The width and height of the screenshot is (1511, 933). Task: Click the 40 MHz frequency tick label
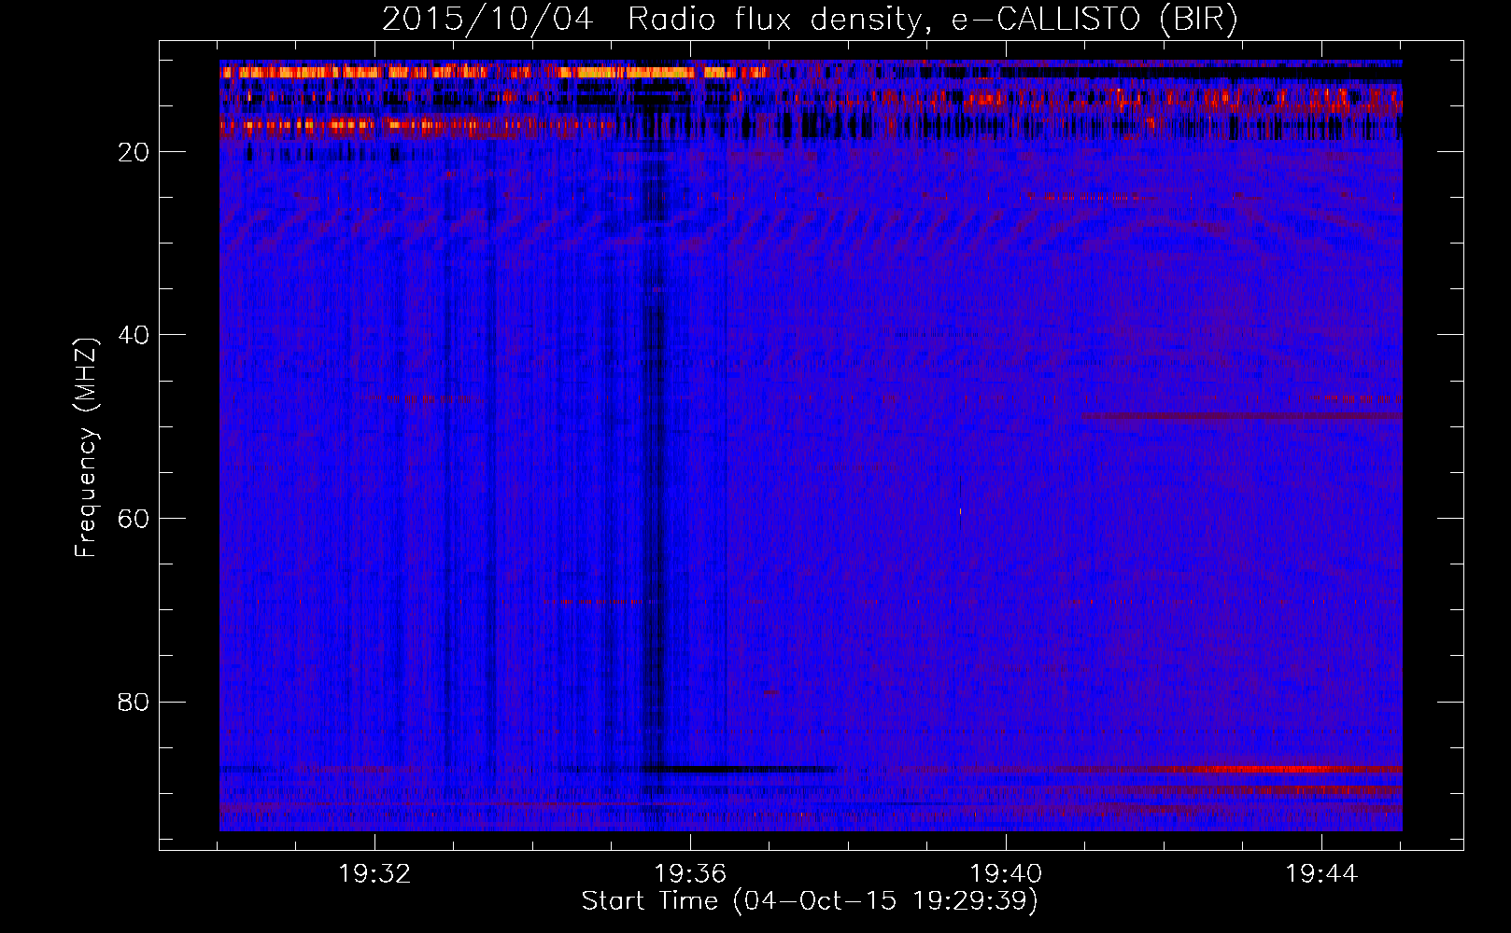point(134,335)
